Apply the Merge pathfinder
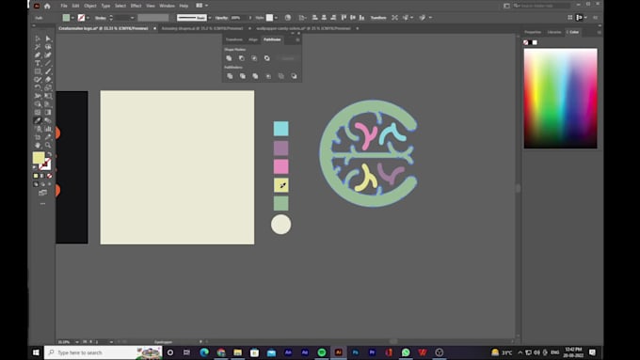 coord(255,76)
